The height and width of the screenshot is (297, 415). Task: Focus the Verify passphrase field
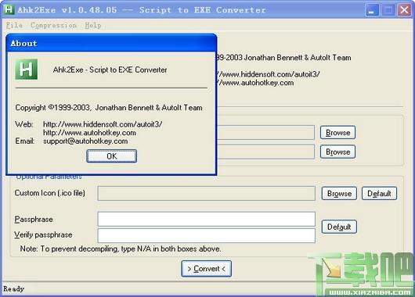207,235
